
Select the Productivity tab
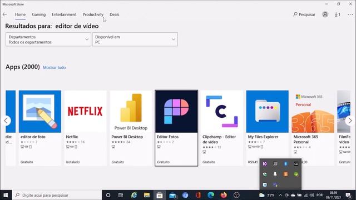(x=93, y=14)
